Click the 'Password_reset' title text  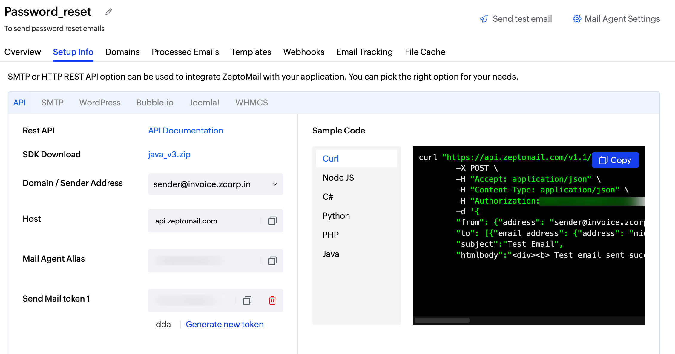pyautogui.click(x=48, y=12)
